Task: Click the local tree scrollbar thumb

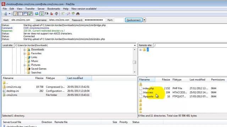Action: [134, 62]
